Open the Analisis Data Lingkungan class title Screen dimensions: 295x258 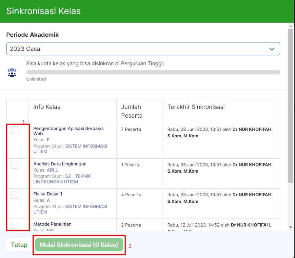[60, 164]
